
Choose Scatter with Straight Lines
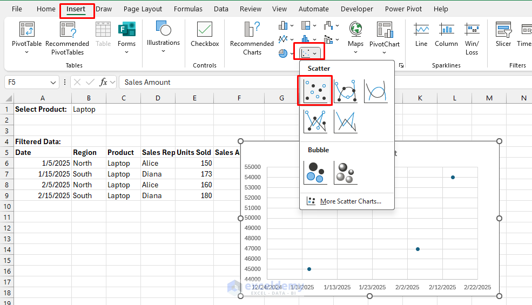[x=345, y=121]
